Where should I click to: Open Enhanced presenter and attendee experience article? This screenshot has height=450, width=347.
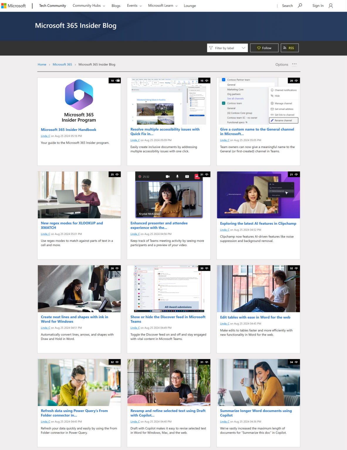(x=159, y=225)
